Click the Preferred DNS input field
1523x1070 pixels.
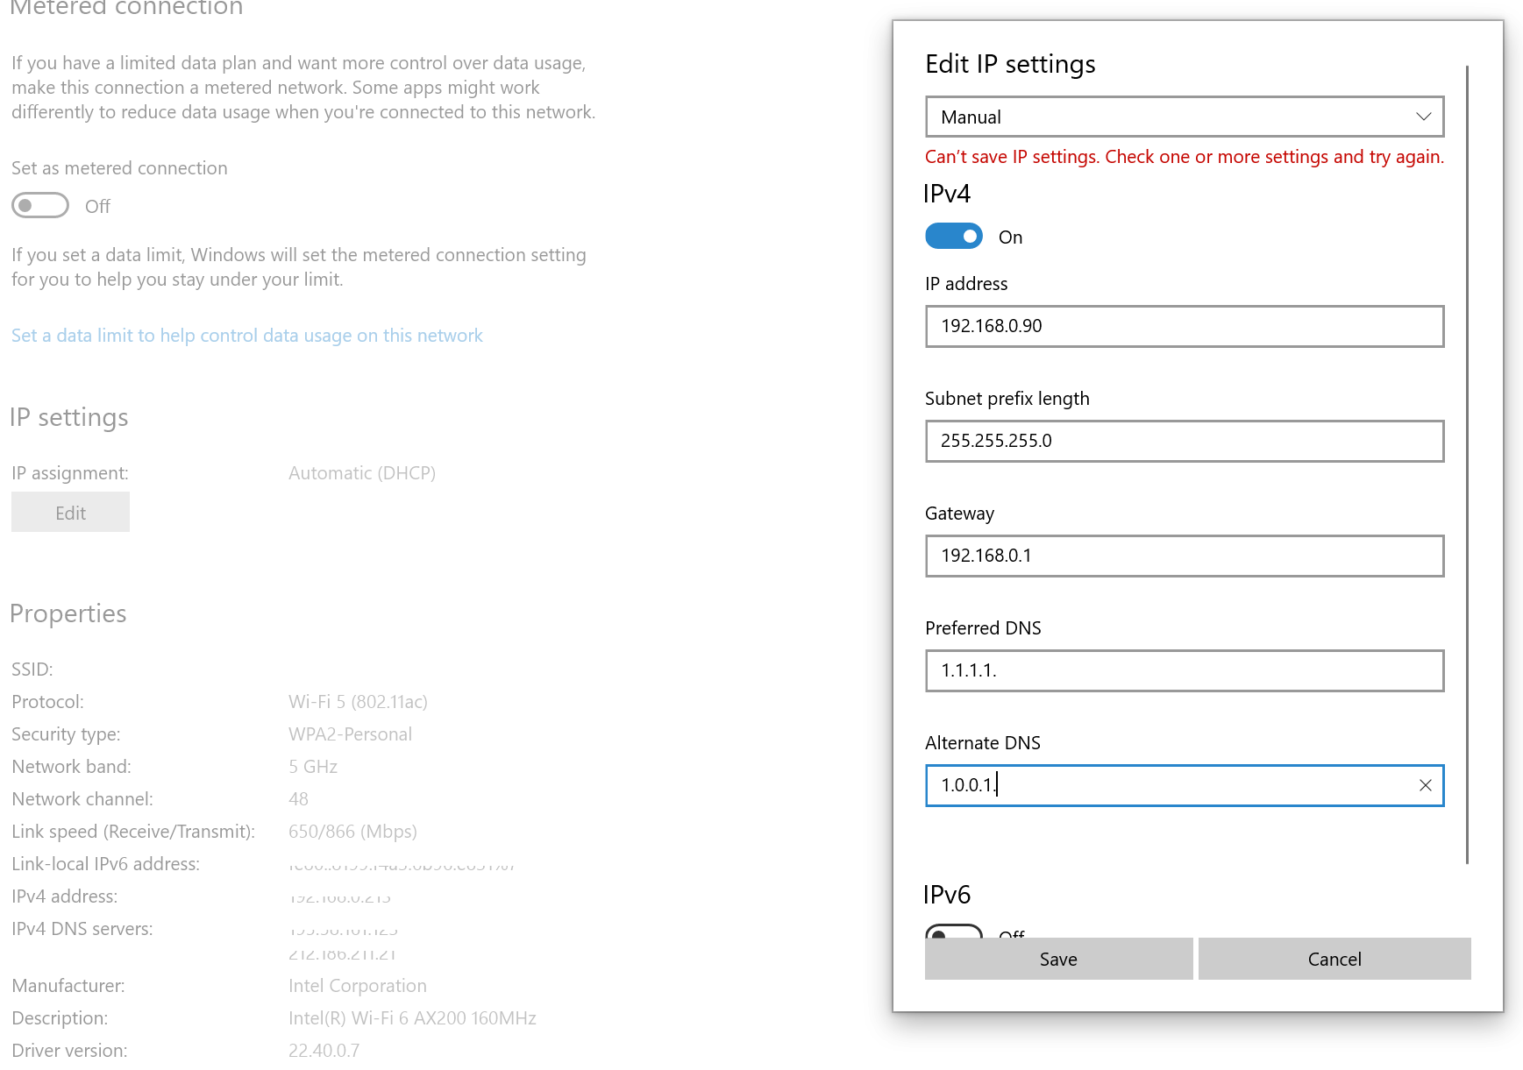[x=1184, y=670]
